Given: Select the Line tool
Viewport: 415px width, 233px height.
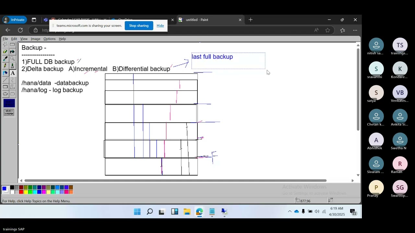Looking at the screenshot, I should (x=5, y=80).
